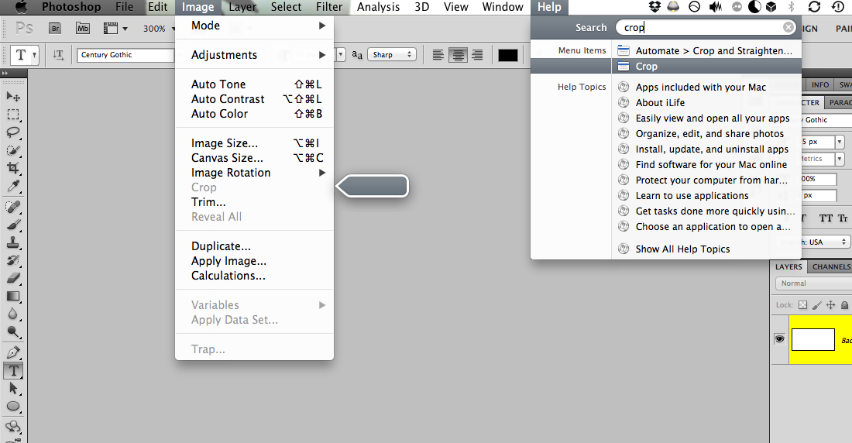This screenshot has height=443, width=852.
Task: Set left align text
Action: (x=438, y=54)
